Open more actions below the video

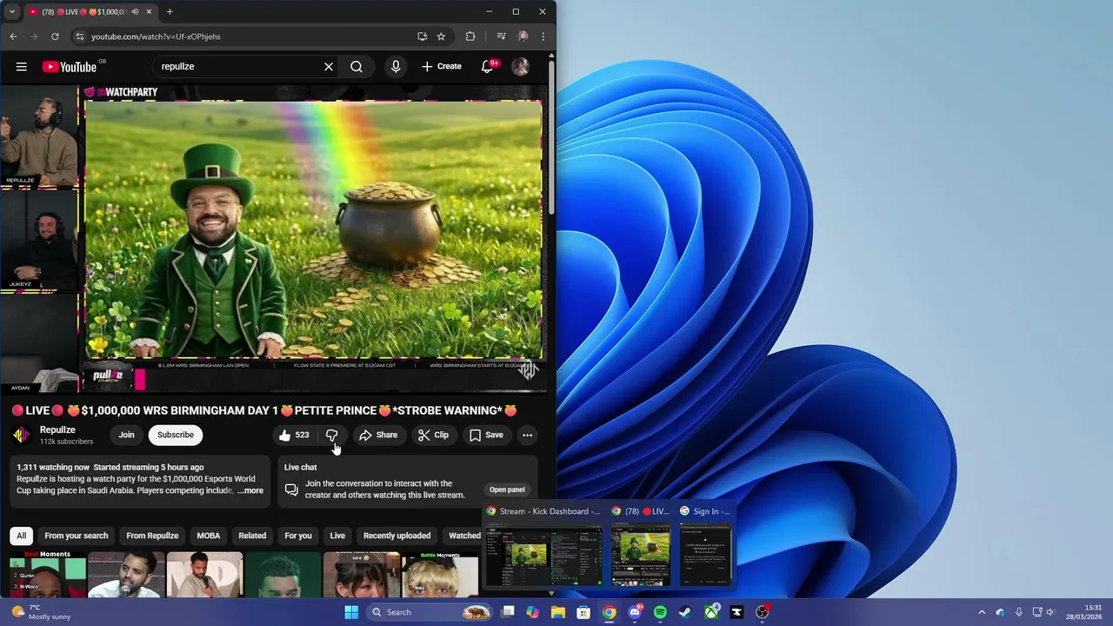pyautogui.click(x=527, y=435)
